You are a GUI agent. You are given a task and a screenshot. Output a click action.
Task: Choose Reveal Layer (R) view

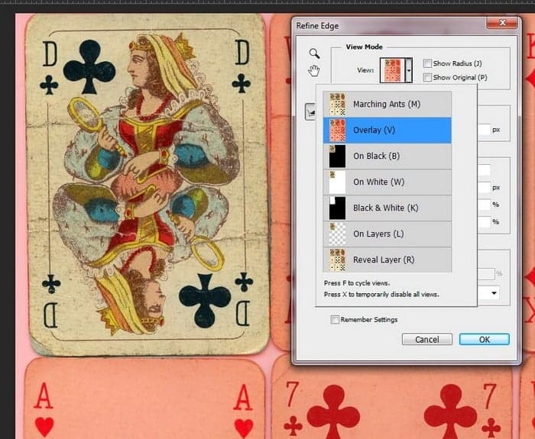point(387,260)
